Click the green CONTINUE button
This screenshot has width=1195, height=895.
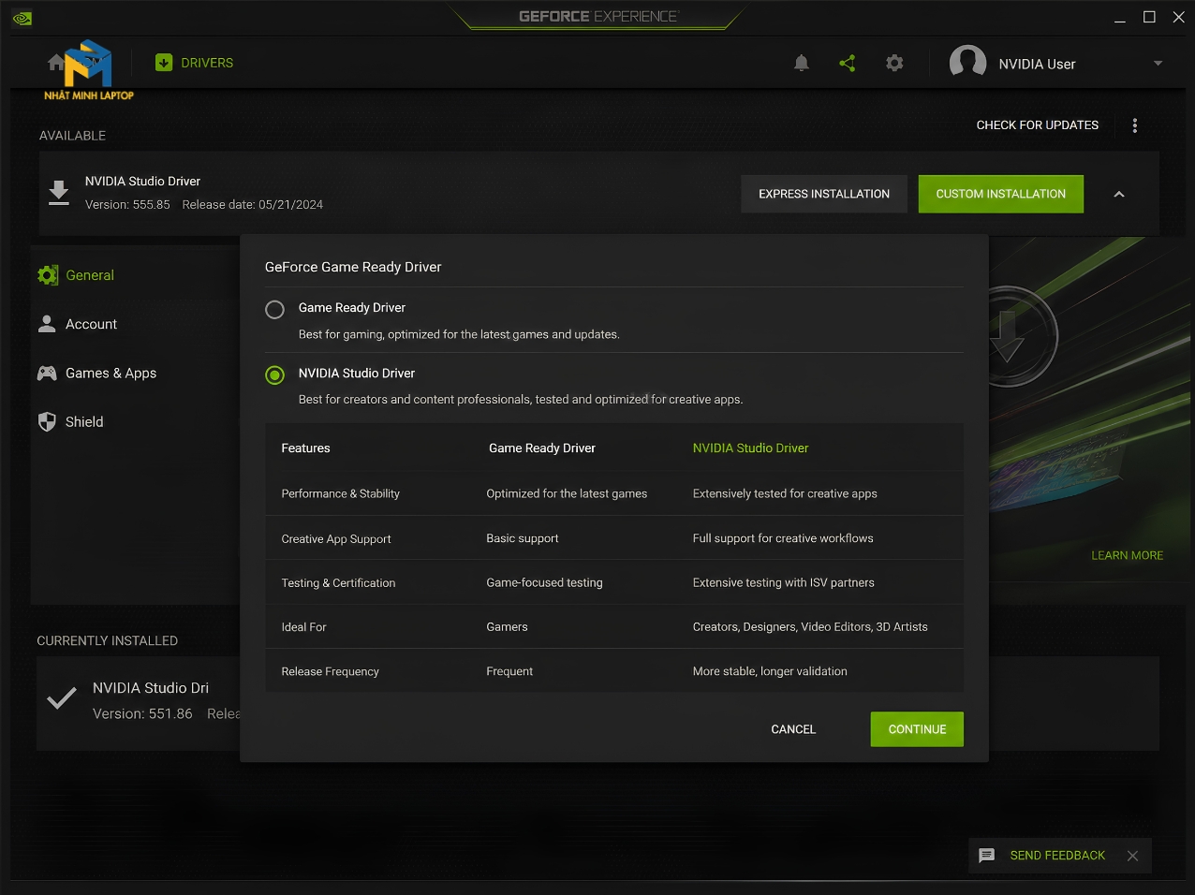917,729
